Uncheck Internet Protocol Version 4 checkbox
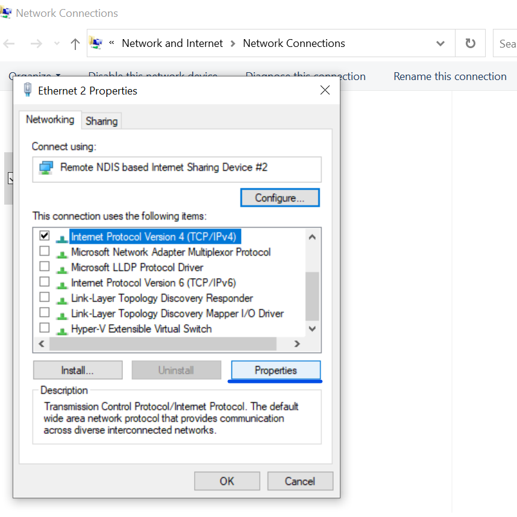This screenshot has height=517, width=517. pyautogui.click(x=44, y=235)
